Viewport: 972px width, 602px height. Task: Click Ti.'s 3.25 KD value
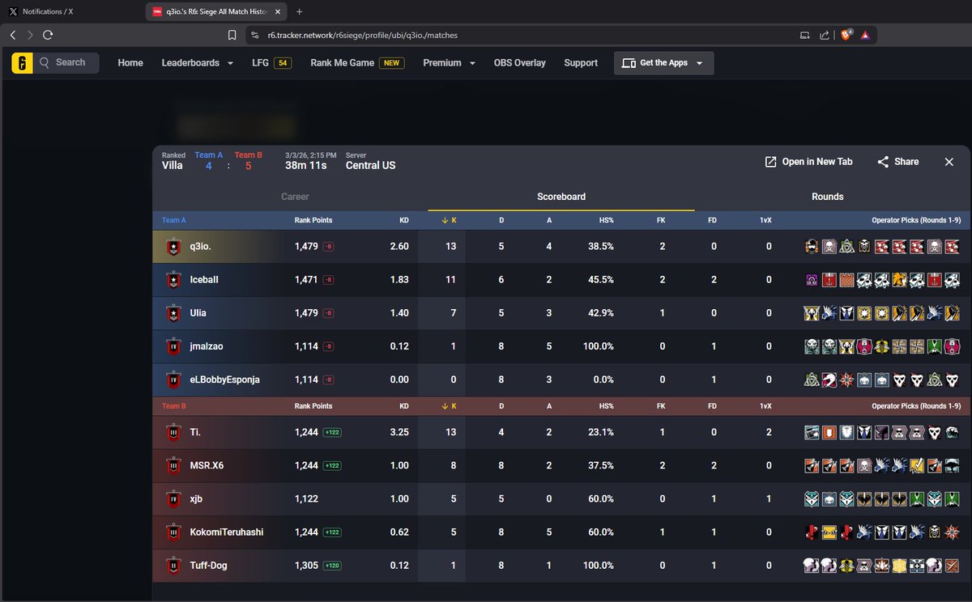tap(399, 433)
